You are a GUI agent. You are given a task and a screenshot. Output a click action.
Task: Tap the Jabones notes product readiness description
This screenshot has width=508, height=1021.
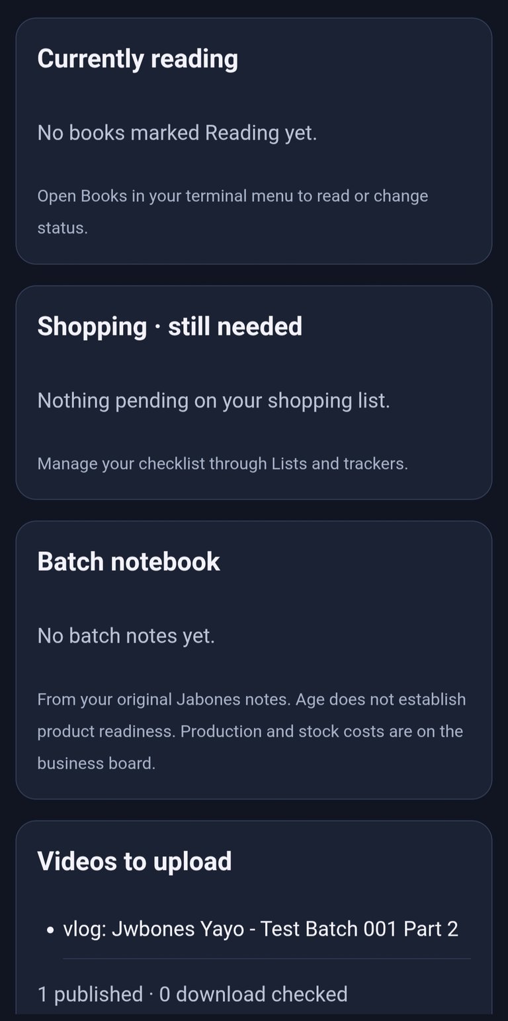(251, 731)
